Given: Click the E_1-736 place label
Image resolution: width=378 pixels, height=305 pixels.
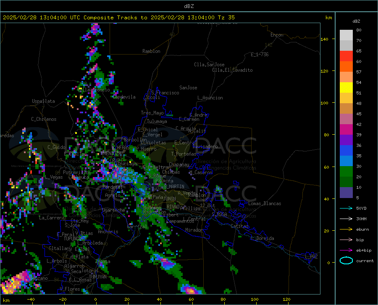Looking at the screenshot, I should click(x=260, y=55).
